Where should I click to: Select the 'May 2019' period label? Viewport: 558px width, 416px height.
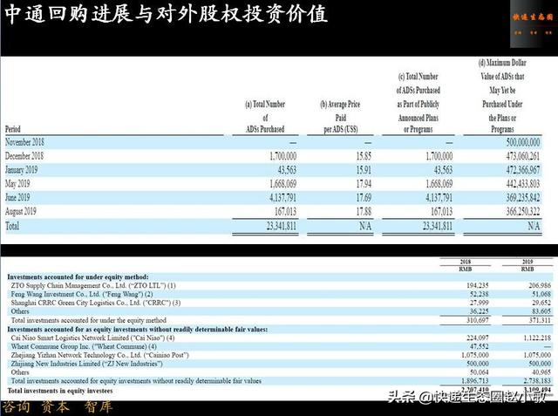pyautogui.click(x=17, y=184)
